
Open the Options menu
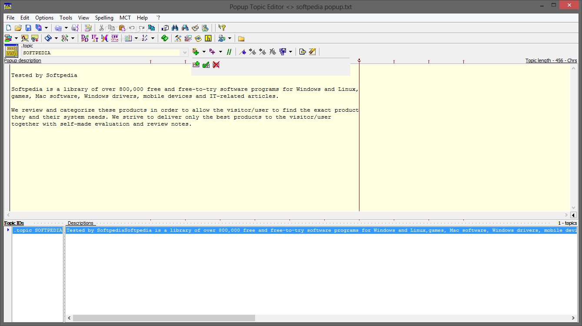point(44,18)
